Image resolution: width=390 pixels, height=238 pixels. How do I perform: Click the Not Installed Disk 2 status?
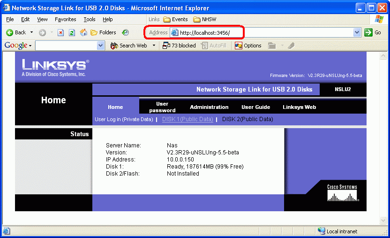pos(183,174)
